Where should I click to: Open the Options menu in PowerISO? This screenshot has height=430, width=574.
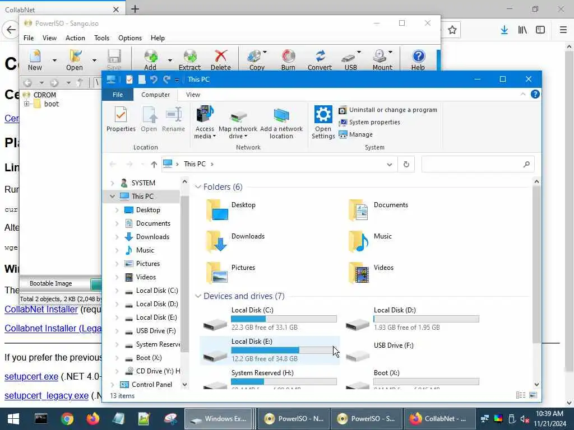tap(130, 38)
